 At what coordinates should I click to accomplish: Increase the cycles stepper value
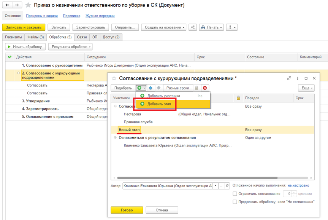pyautogui.click(x=294, y=192)
